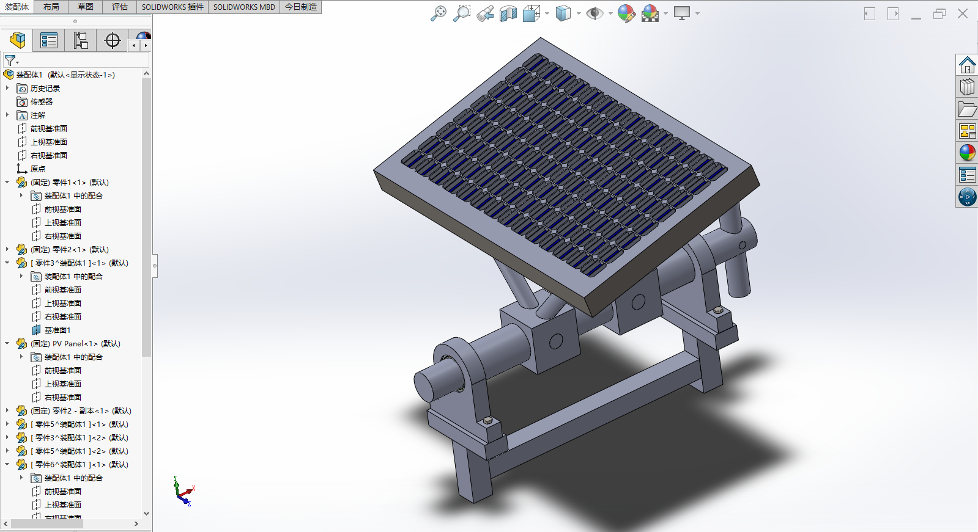Select (固定) PV Panel<1> component
The height and width of the screenshot is (532, 978).
point(69,343)
